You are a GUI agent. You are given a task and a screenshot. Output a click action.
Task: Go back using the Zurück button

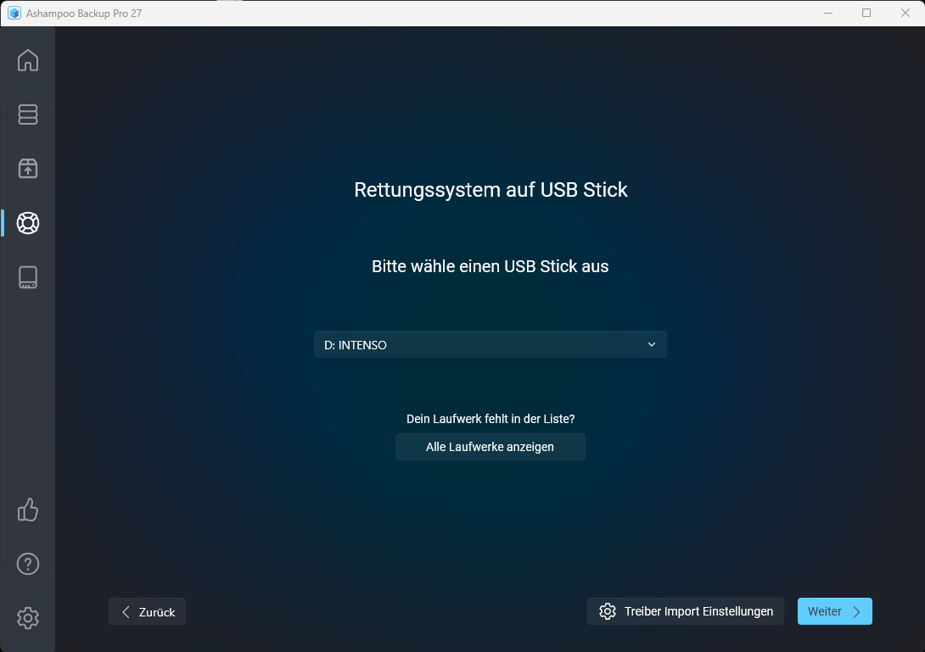click(x=147, y=610)
